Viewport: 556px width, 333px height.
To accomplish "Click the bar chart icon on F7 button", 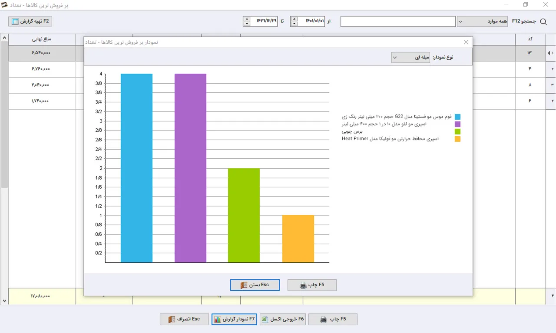I will pyautogui.click(x=218, y=320).
